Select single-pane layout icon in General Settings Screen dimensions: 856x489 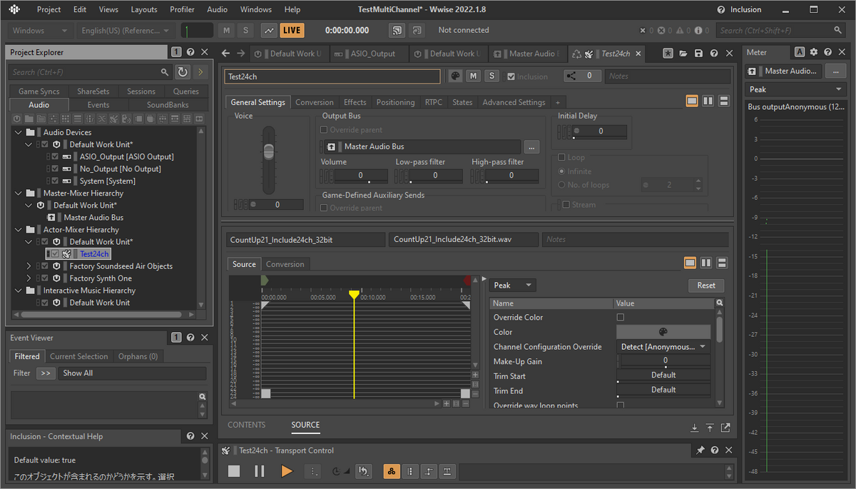(692, 101)
